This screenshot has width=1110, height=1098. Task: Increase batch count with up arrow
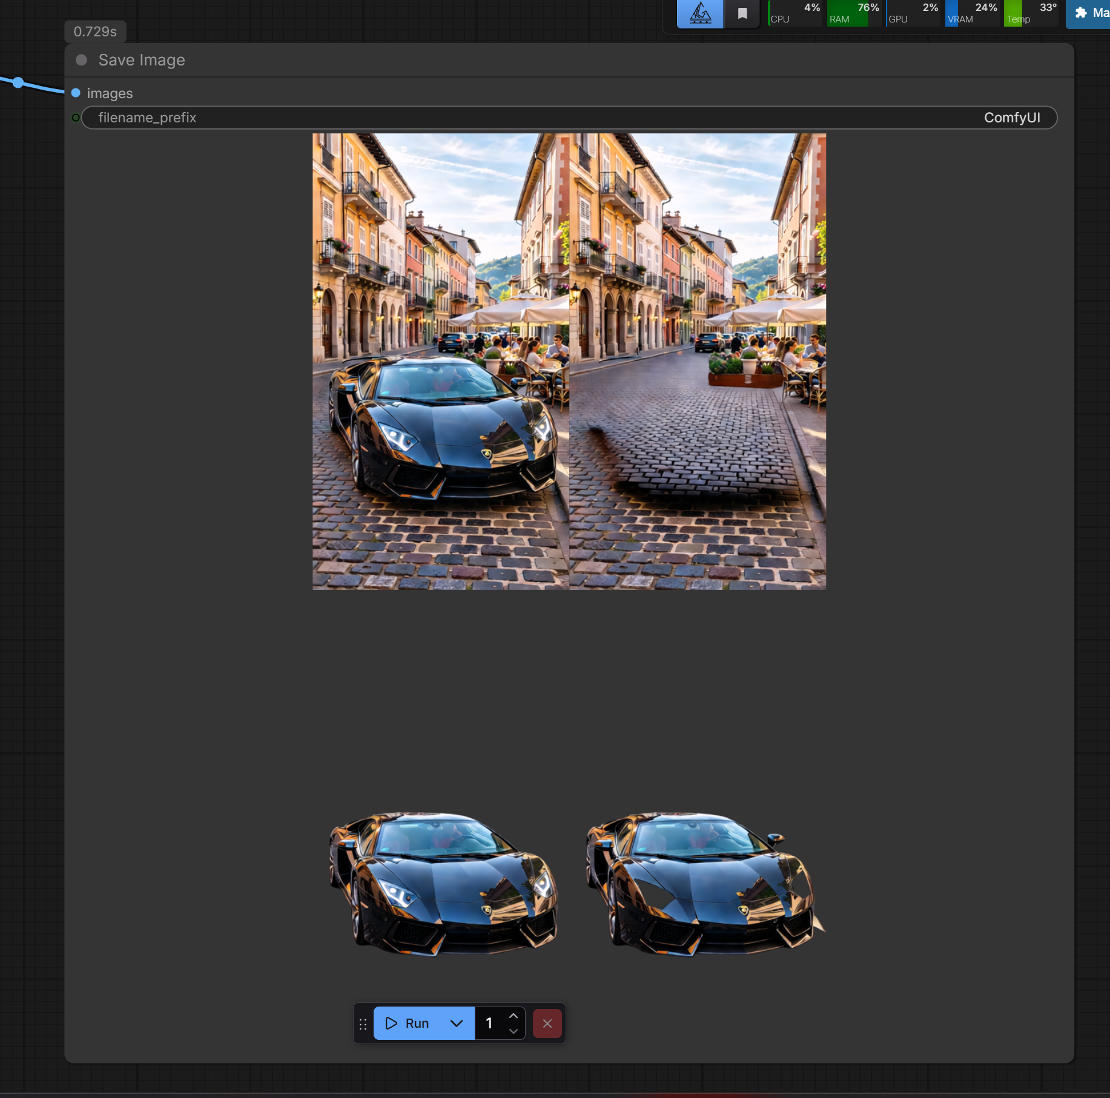pyautogui.click(x=514, y=1016)
